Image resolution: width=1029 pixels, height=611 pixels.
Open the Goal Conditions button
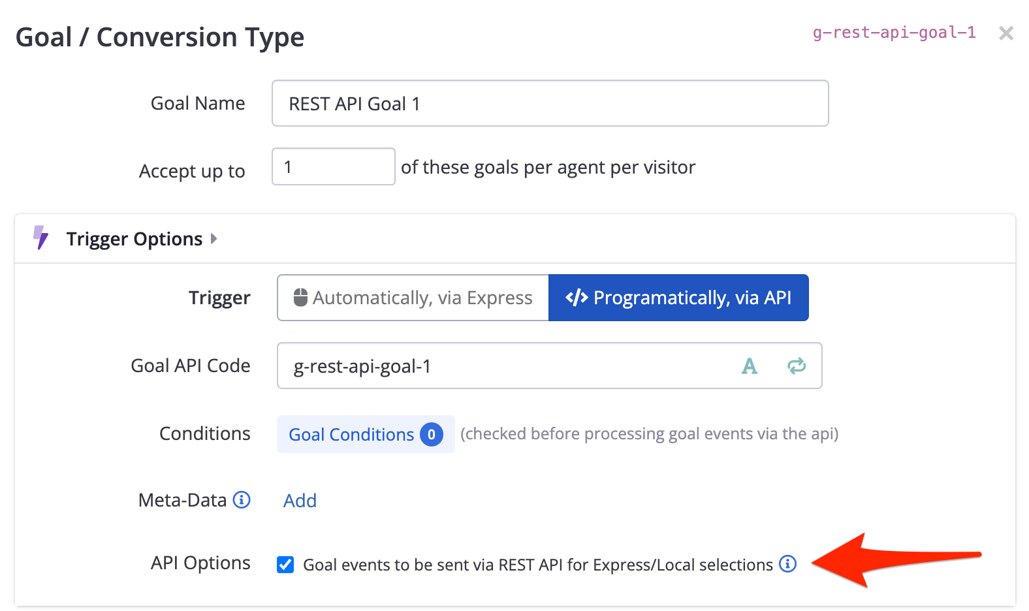351,434
